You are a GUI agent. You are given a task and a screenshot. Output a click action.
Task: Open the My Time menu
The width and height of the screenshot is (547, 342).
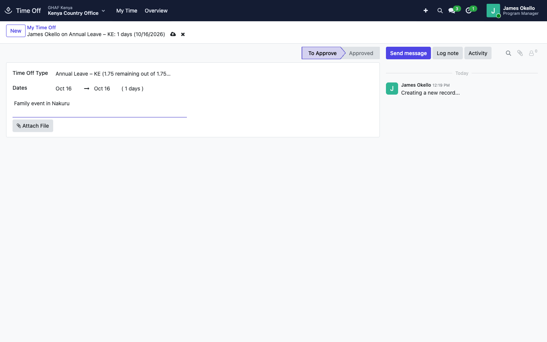[x=127, y=11]
